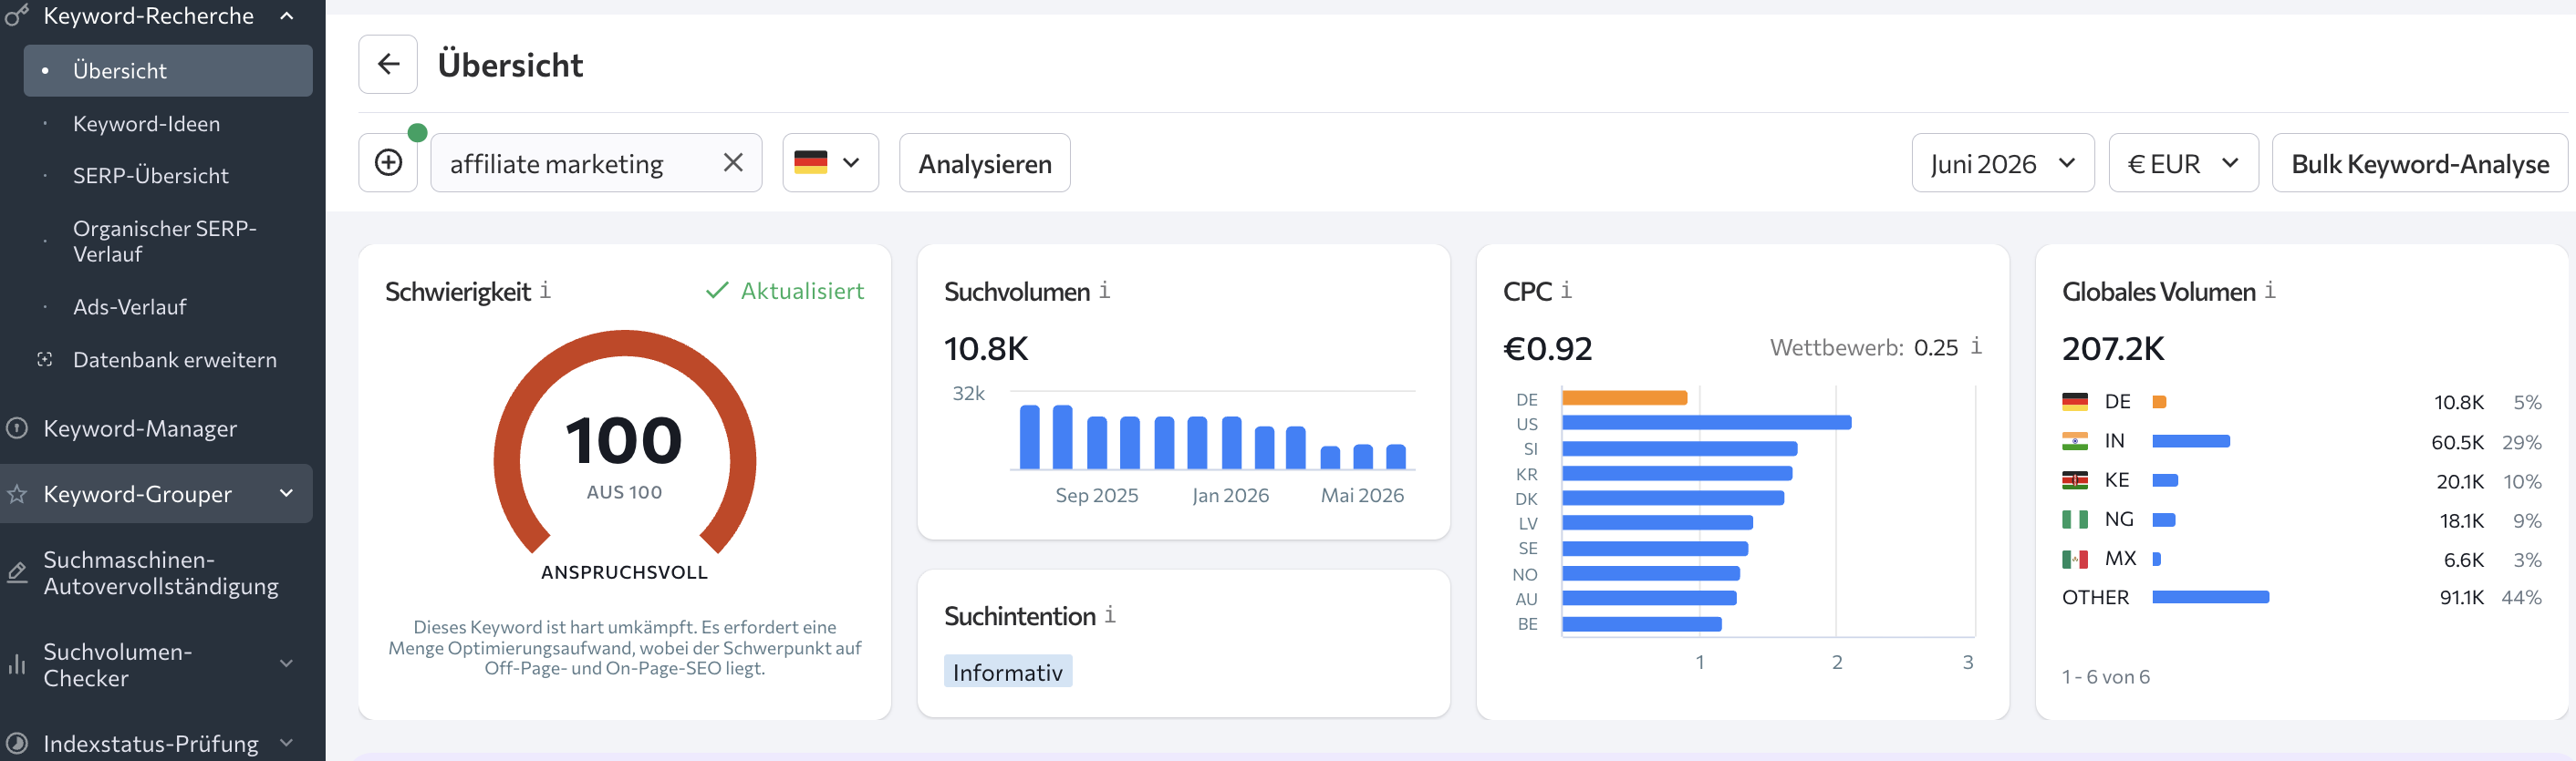Click the OTHER volume bar
Viewport: 2576px width, 761px height.
pos(2211,597)
